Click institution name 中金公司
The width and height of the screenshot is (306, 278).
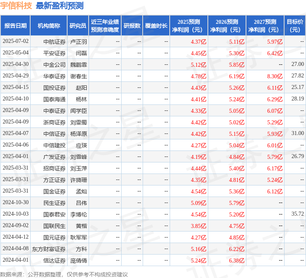point(54,65)
